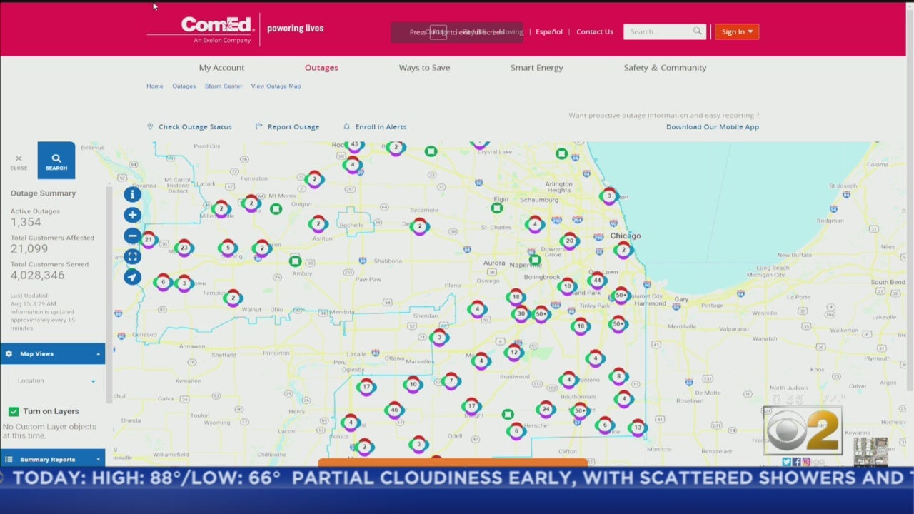Open the Location dropdown
Viewport: 914px width, 514px height.
(x=56, y=381)
